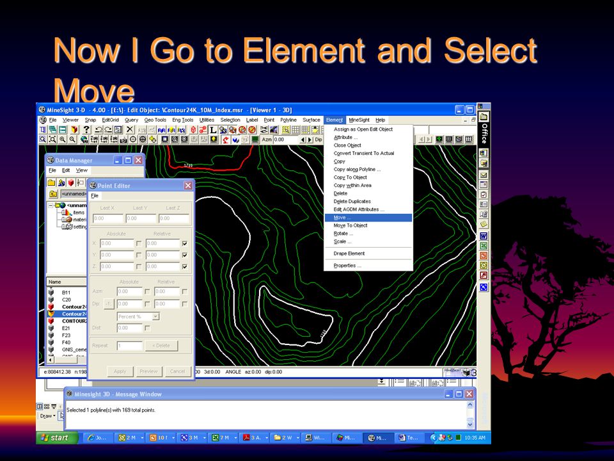Click the zoom extents icon
Image resolution: width=614 pixels, height=461 pixels.
point(52,139)
